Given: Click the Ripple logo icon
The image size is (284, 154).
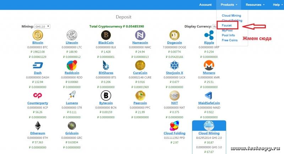Looking at the screenshot, I should tap(209, 35).
